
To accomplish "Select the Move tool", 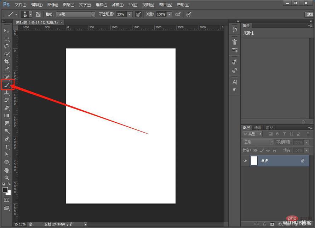I will [x=7, y=31].
